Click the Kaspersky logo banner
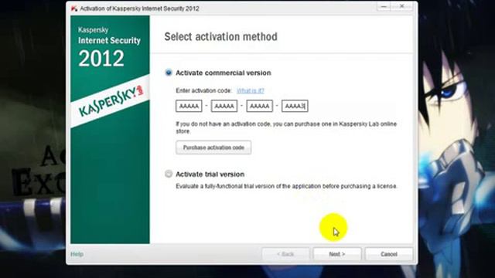The width and height of the screenshot is (495, 278). point(110,101)
